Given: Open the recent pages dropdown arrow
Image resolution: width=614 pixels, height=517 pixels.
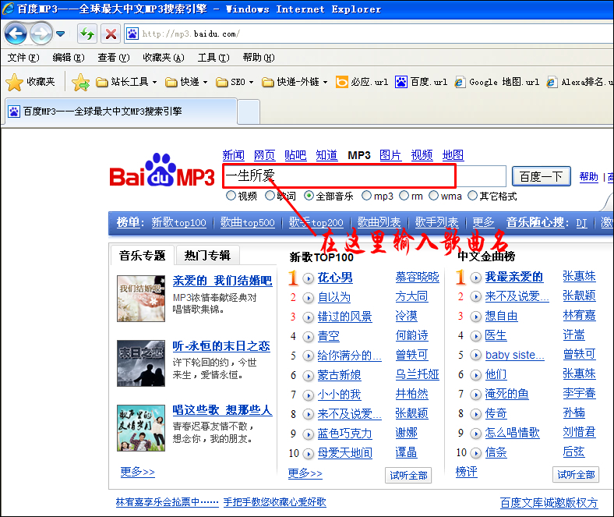Looking at the screenshot, I should 60,34.
